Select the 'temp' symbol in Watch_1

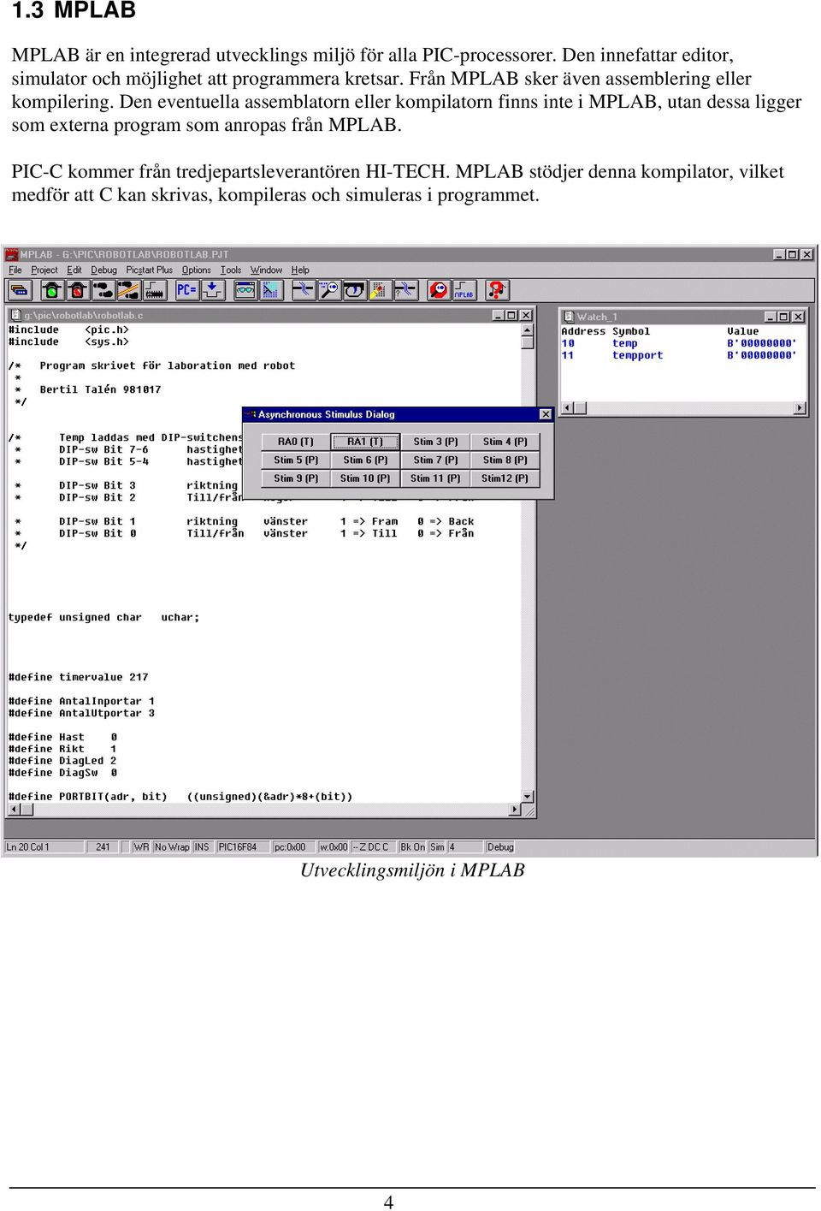click(625, 344)
